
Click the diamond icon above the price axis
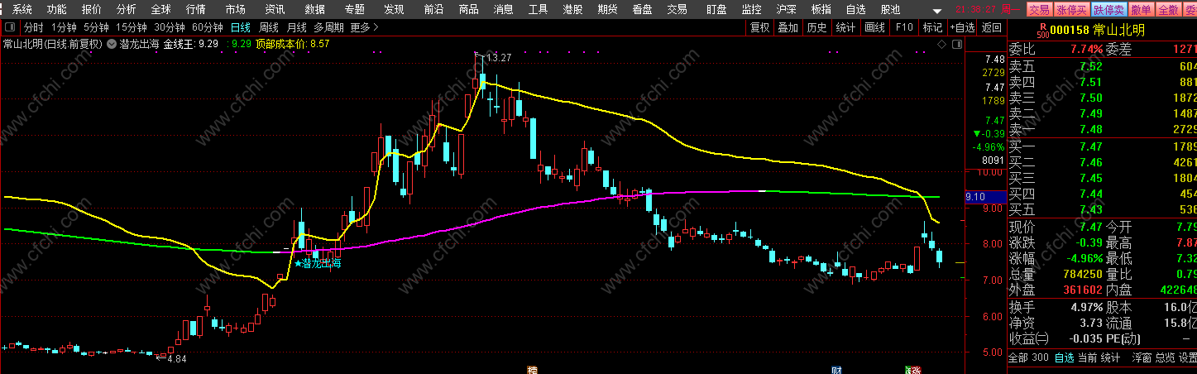pyautogui.click(x=941, y=43)
